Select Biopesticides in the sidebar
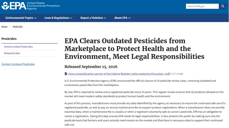This screenshot has height=128, width=229. tap(12, 53)
